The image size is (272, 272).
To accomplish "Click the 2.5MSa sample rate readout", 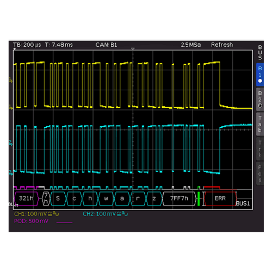I will (x=191, y=45).
